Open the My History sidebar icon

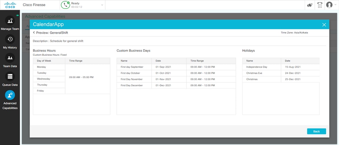[10, 39]
